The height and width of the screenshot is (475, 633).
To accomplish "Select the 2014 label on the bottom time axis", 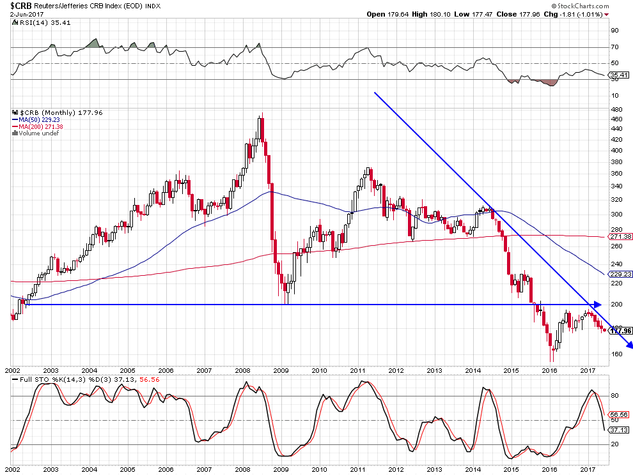I will [473, 468].
